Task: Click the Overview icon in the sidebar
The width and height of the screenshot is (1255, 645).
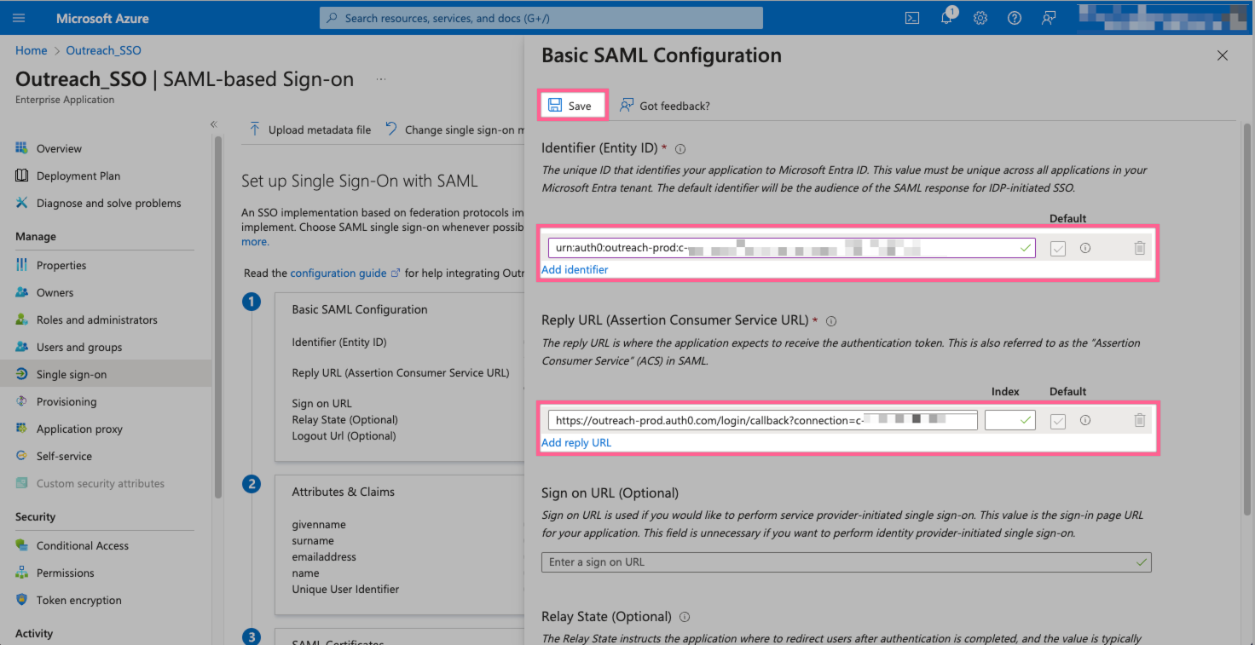Action: (22, 148)
